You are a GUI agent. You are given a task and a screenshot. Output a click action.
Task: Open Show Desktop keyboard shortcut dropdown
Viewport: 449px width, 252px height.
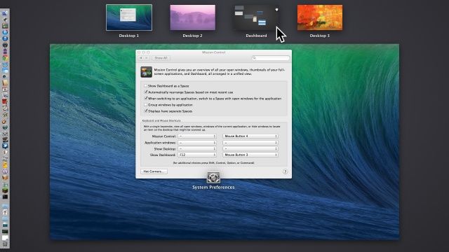[197, 149]
